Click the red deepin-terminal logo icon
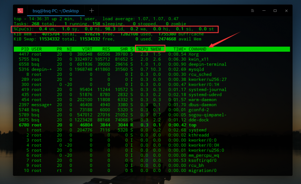The image size is (301, 184). tap(20, 11)
